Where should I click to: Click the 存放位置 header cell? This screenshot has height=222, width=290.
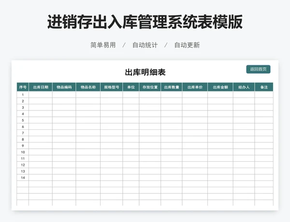click(x=150, y=87)
